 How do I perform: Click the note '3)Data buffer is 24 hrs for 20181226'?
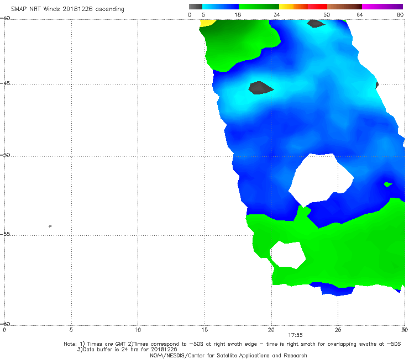127,350
